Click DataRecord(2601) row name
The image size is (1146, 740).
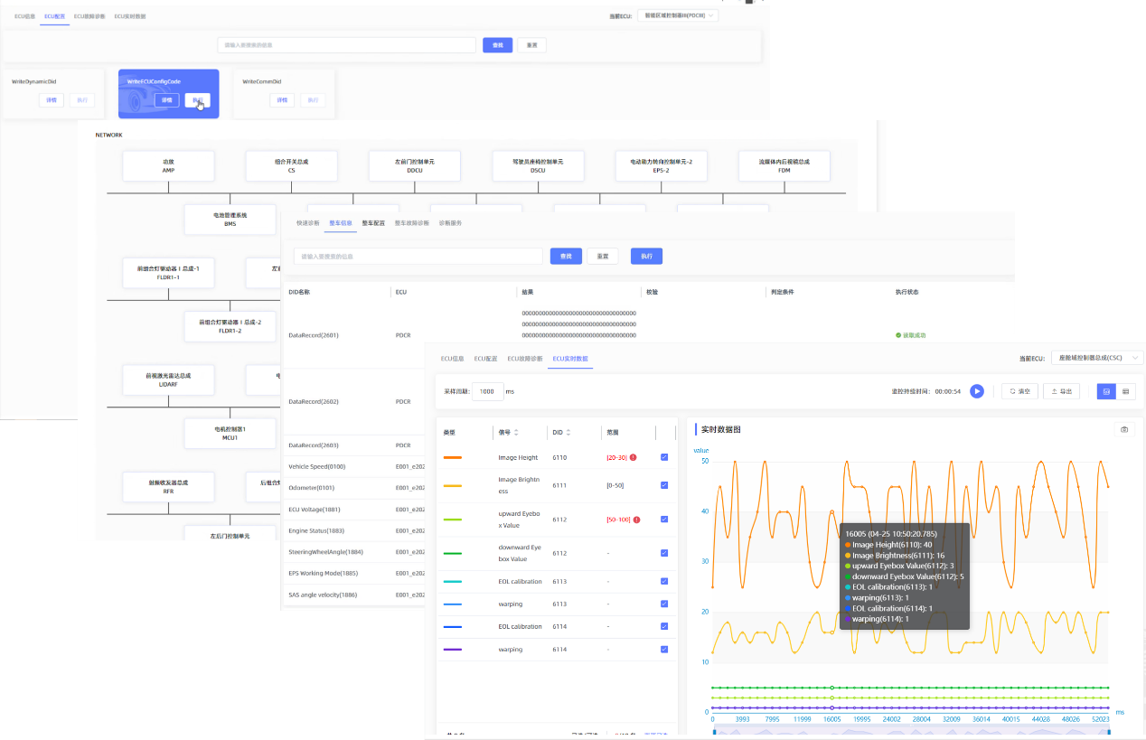314,335
